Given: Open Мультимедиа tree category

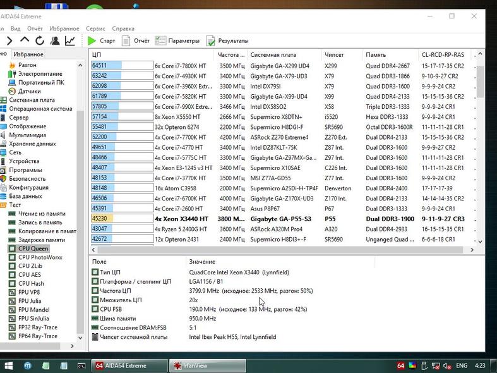Looking at the screenshot, I should click(x=27, y=135).
